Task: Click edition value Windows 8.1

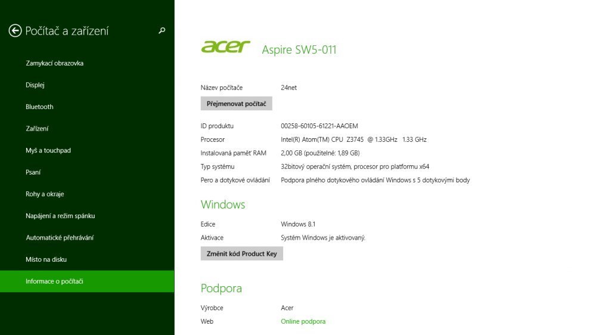Action: pyautogui.click(x=298, y=224)
